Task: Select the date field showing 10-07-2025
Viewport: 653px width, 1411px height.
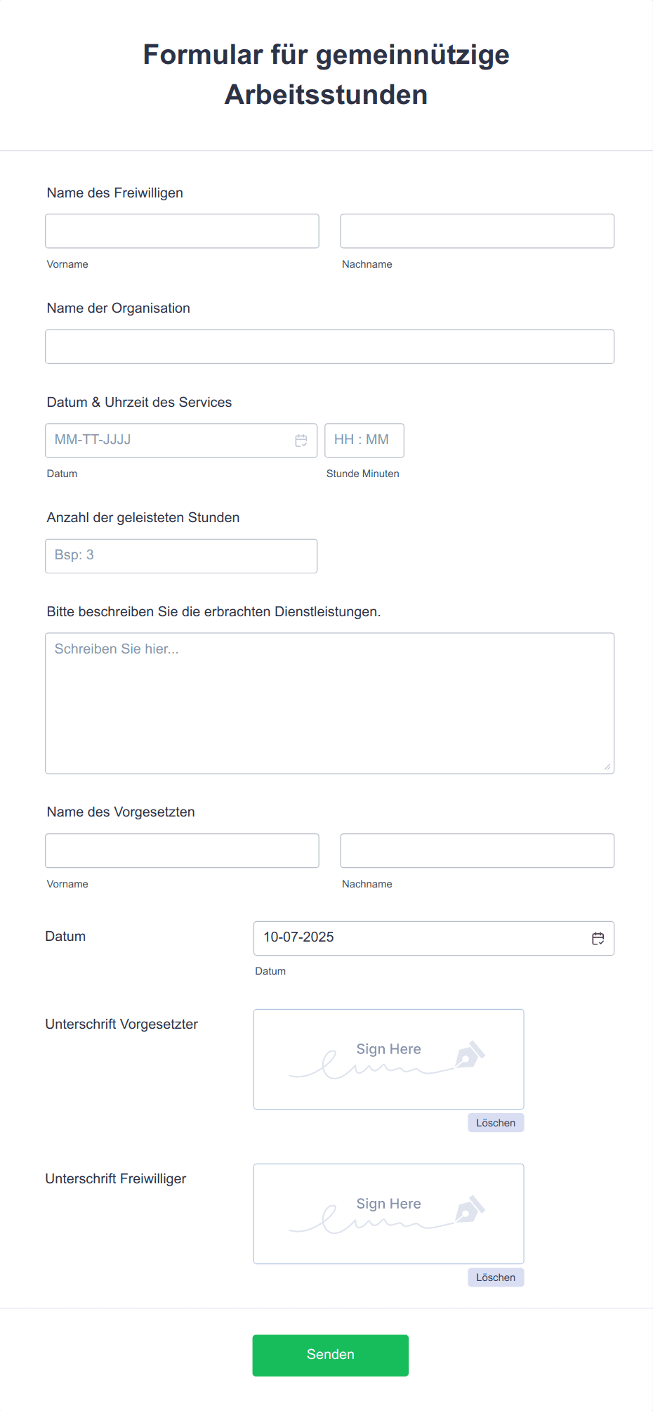Action: 434,939
